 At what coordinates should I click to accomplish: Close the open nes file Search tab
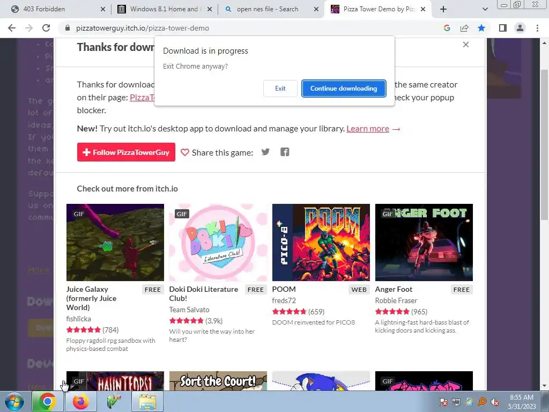pyautogui.click(x=316, y=9)
